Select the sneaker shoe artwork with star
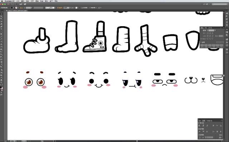229x142 pixels. click(x=94, y=37)
